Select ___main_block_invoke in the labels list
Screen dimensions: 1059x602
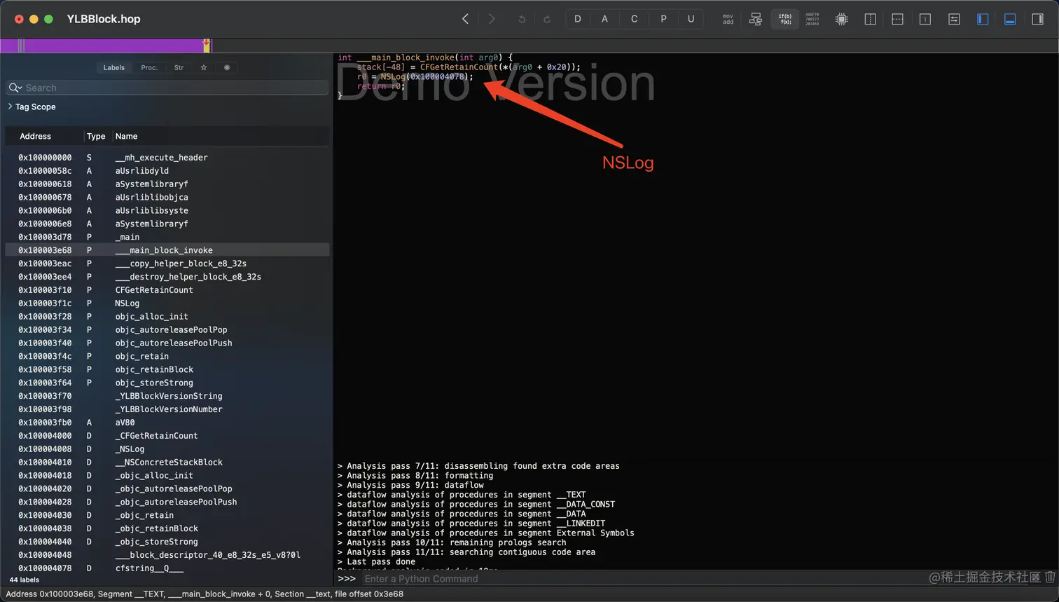pos(167,250)
